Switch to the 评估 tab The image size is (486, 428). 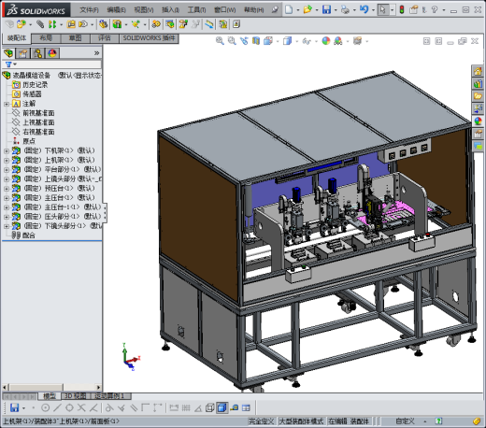pyautogui.click(x=105, y=38)
